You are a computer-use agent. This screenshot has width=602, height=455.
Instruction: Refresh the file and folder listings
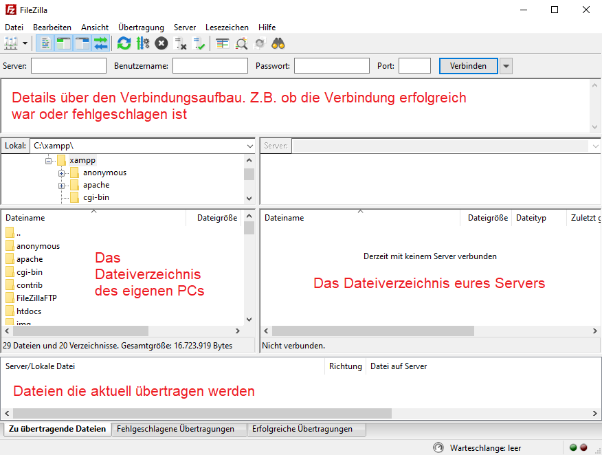[x=124, y=43]
